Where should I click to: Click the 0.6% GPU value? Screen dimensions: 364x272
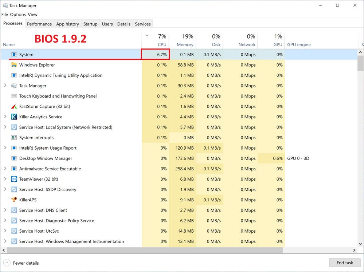click(x=278, y=158)
